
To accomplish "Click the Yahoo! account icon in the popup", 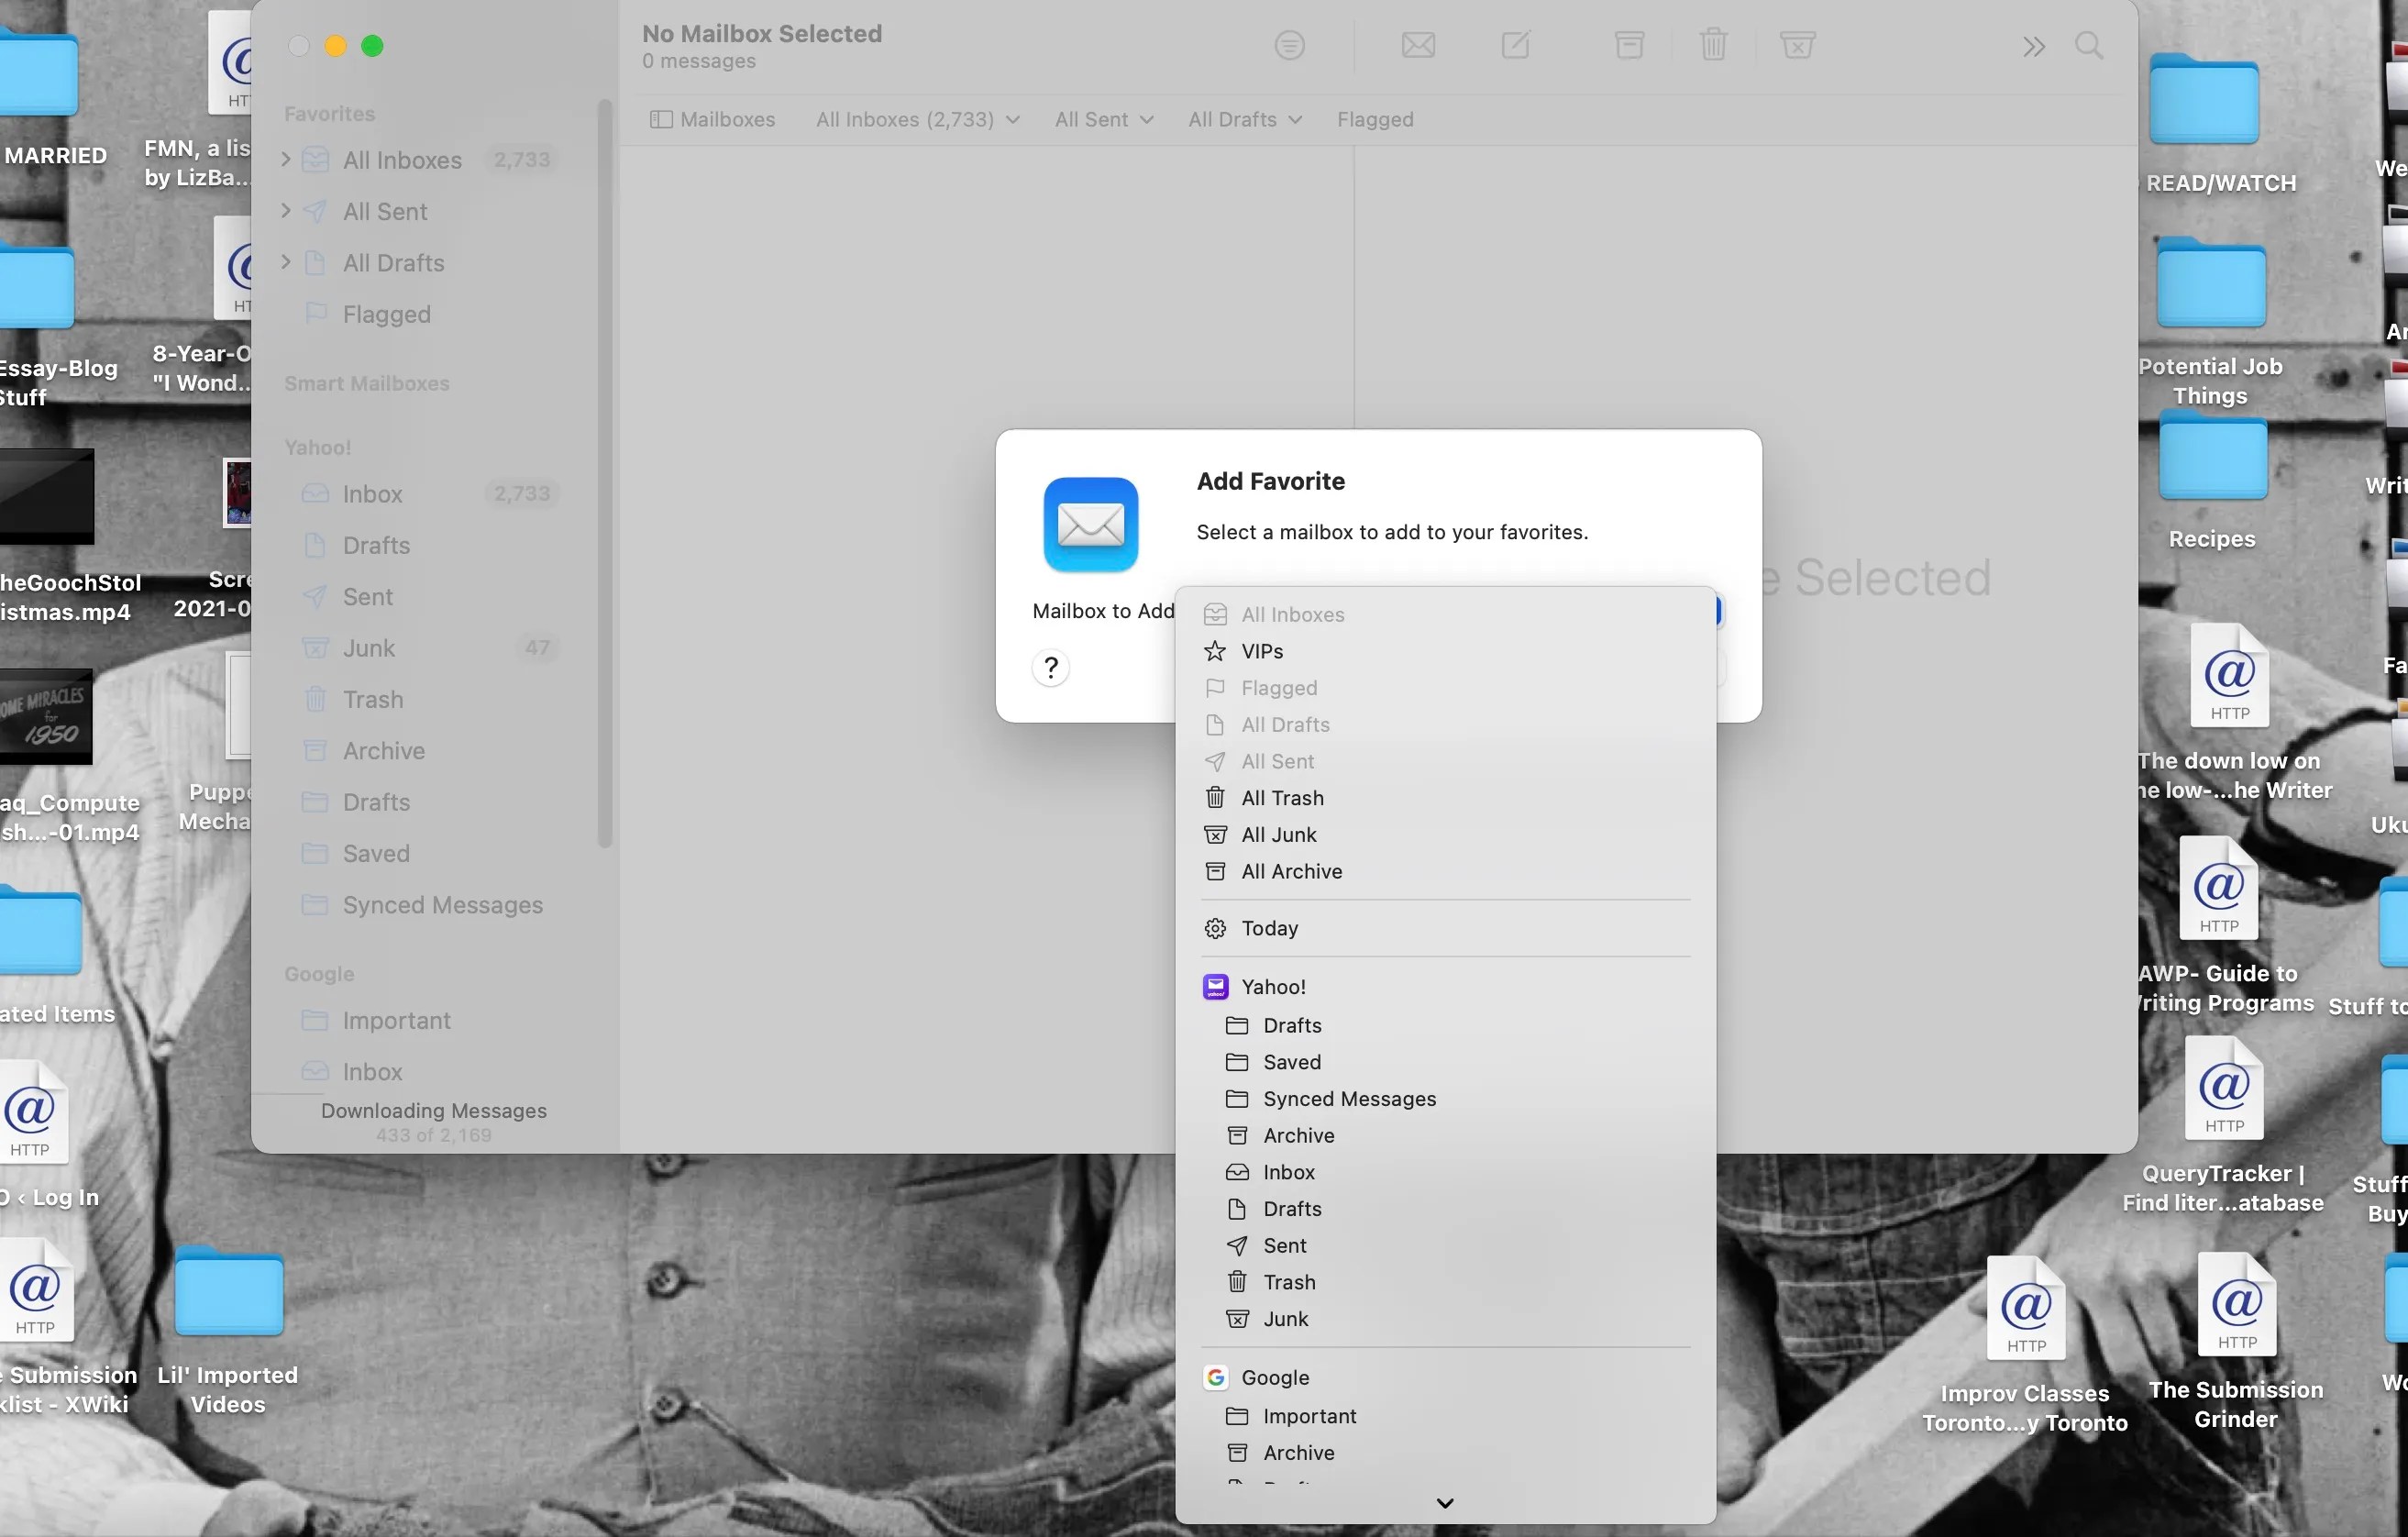I will pos(1214,986).
